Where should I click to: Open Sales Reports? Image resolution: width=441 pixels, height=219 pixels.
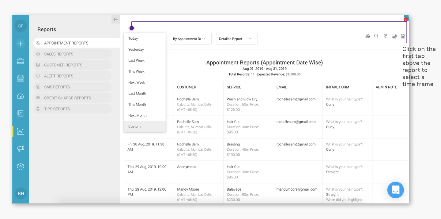(x=72, y=54)
